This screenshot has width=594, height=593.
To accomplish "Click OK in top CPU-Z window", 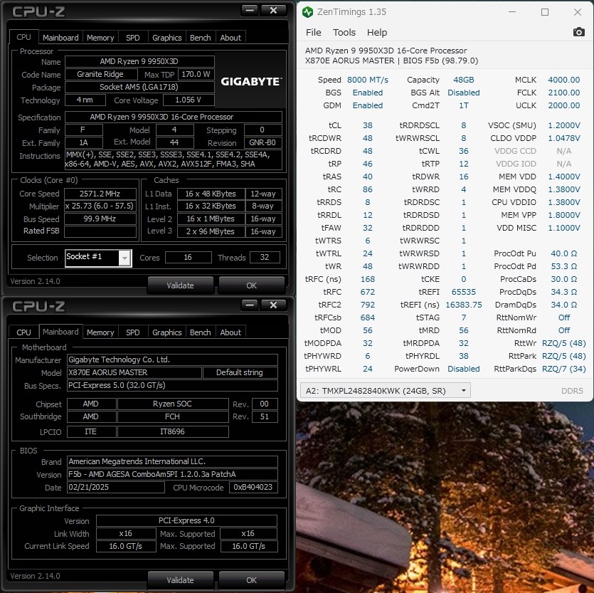I will 252,285.
